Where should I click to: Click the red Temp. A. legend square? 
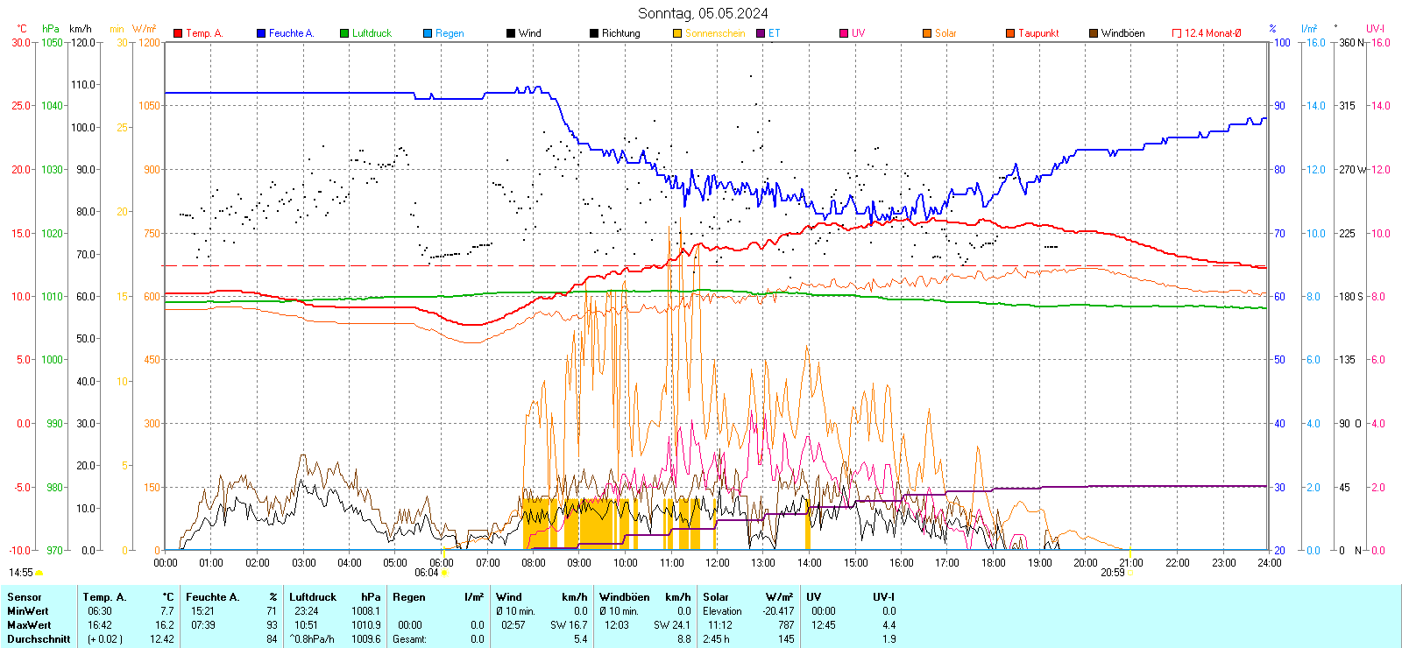(x=178, y=33)
